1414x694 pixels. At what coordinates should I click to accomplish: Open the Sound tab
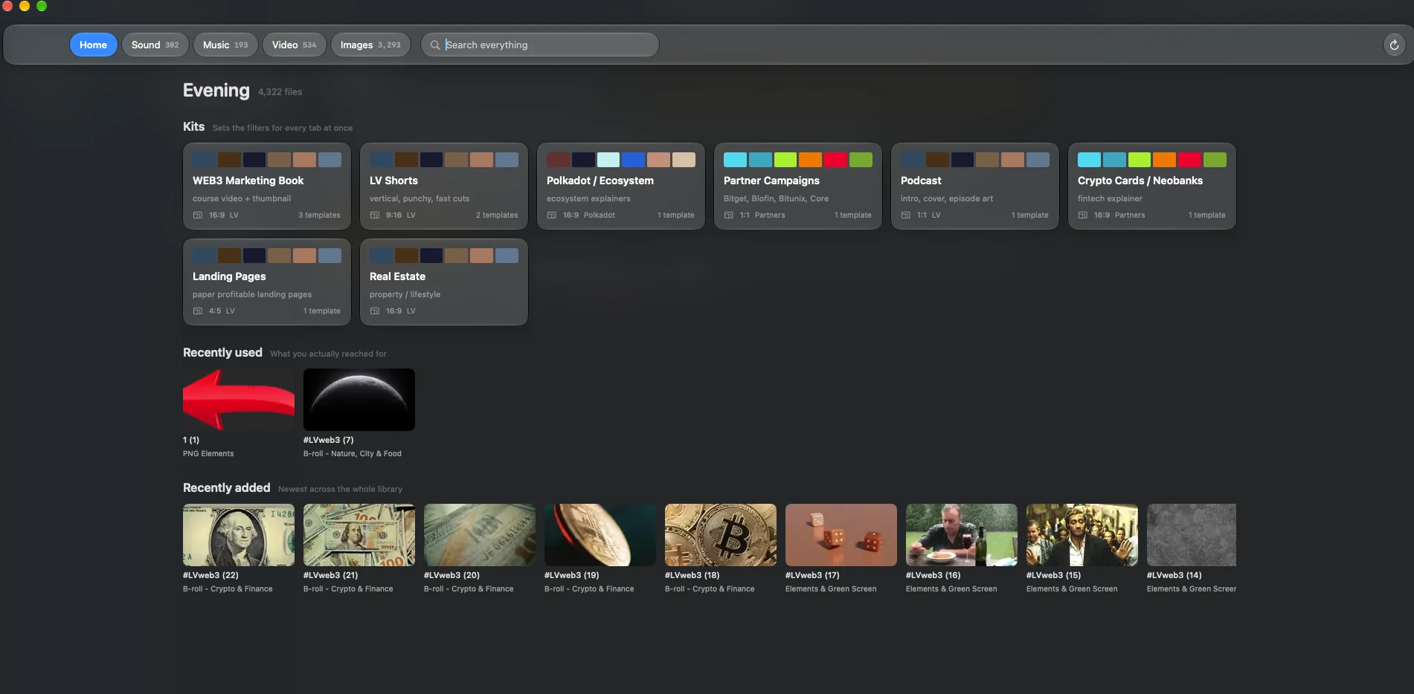[x=155, y=45]
